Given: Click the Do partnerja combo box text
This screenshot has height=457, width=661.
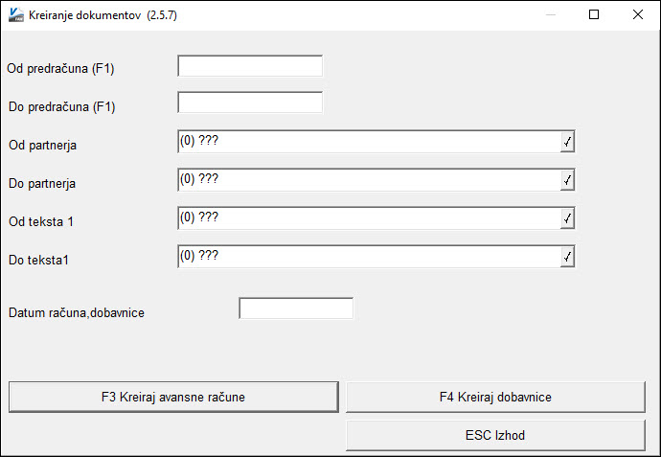Looking at the screenshot, I should pyautogui.click(x=369, y=180).
